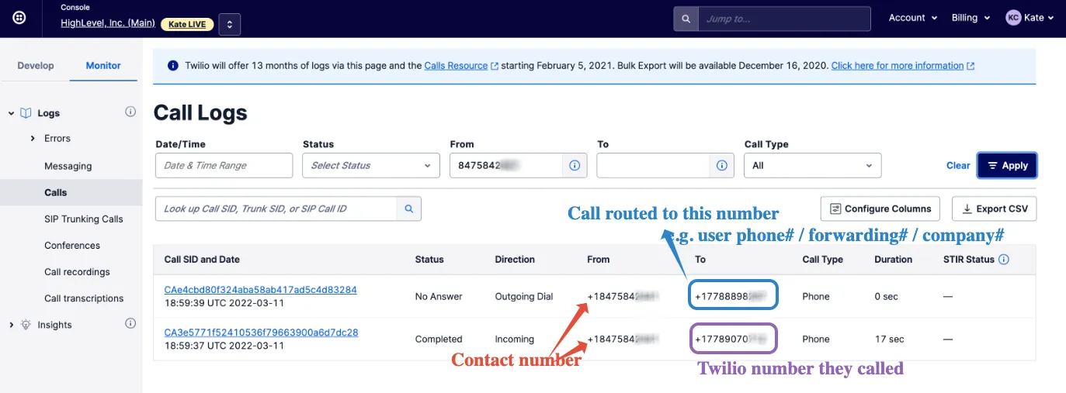Click the Logs book icon
Image resolution: width=1066 pixels, height=393 pixels.
tap(26, 113)
